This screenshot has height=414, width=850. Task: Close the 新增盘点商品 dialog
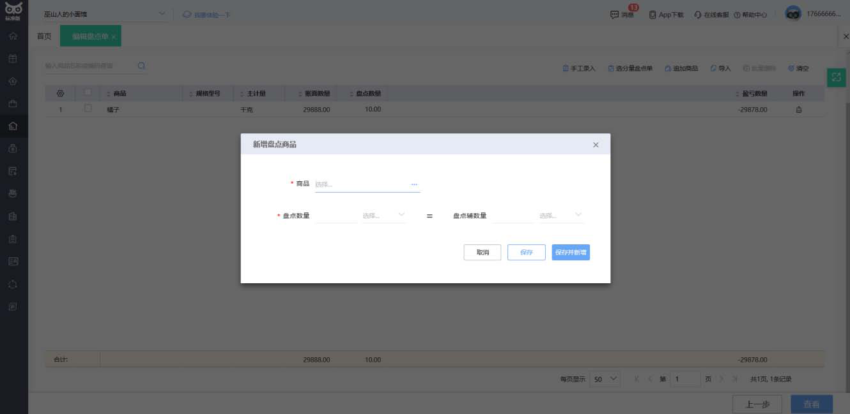[x=596, y=145]
